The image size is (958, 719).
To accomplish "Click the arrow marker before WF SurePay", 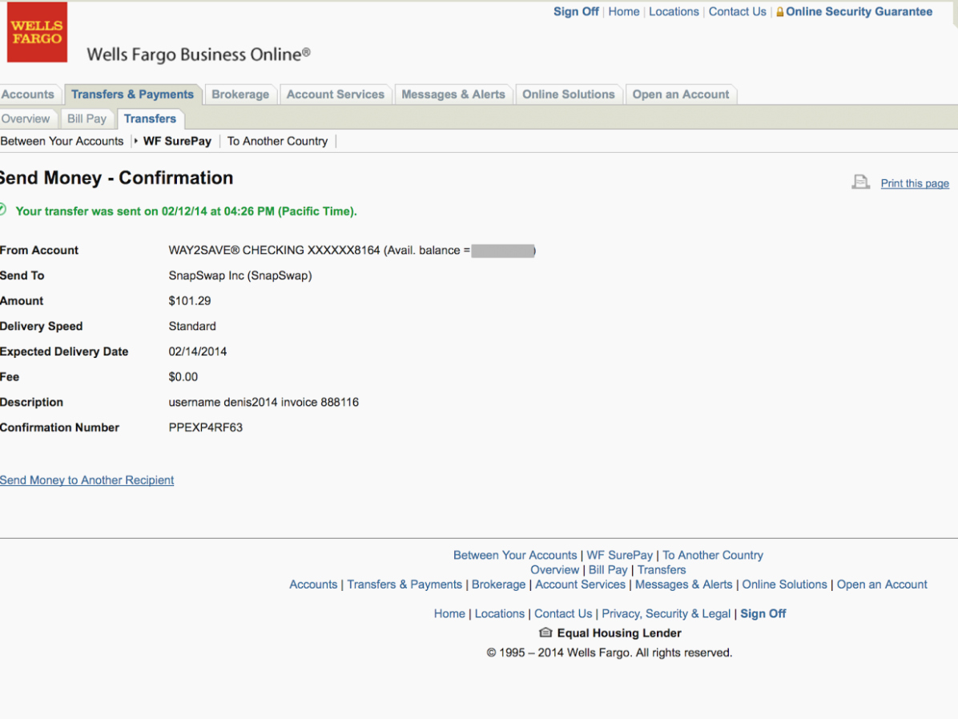I will 135,140.
